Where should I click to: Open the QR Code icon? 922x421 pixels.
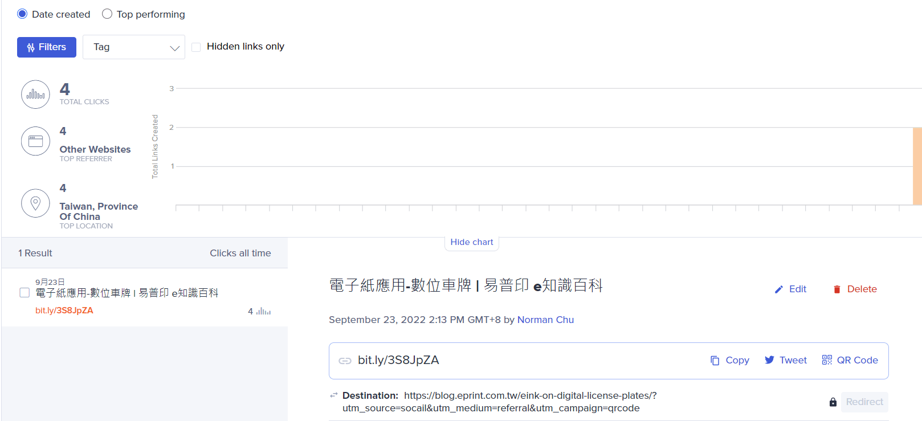827,360
